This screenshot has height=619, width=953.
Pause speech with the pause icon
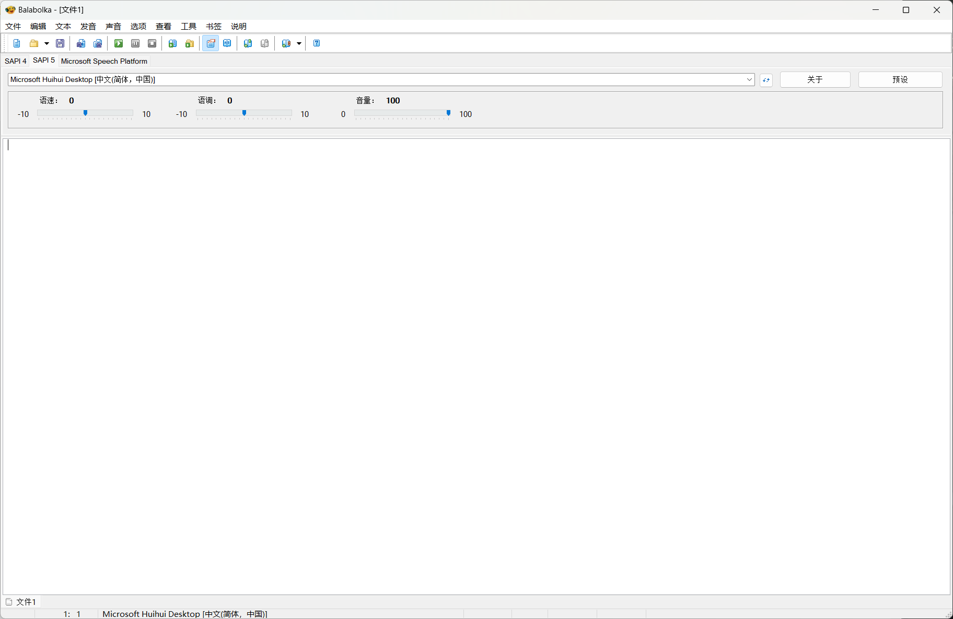135,43
